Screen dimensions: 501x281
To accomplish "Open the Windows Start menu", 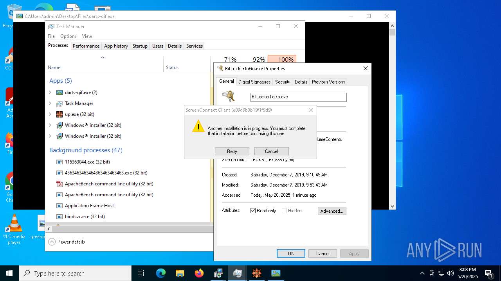I will tap(9, 273).
